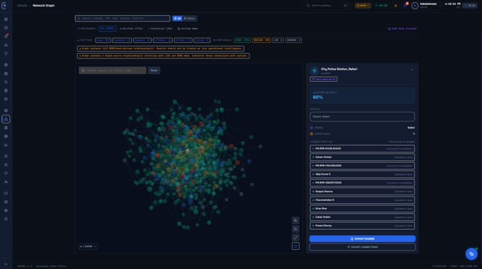Screen dimensions: 482x269
Task: Open connection Chandrashekar B
Action: pyautogui.click(x=362, y=200)
